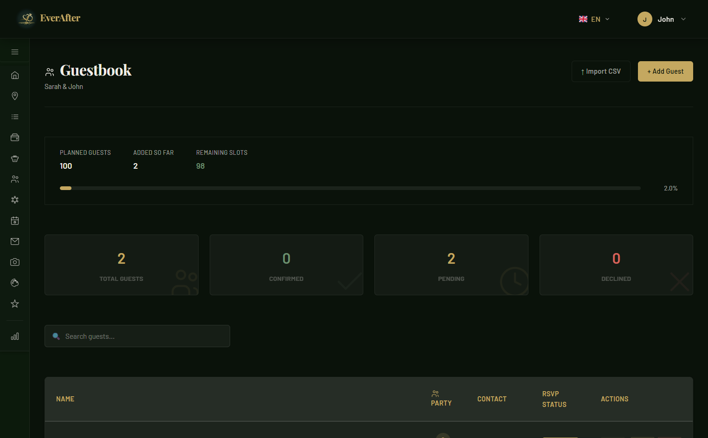The height and width of the screenshot is (438, 708).
Task: Expand the EN language dropdown
Action: click(594, 19)
